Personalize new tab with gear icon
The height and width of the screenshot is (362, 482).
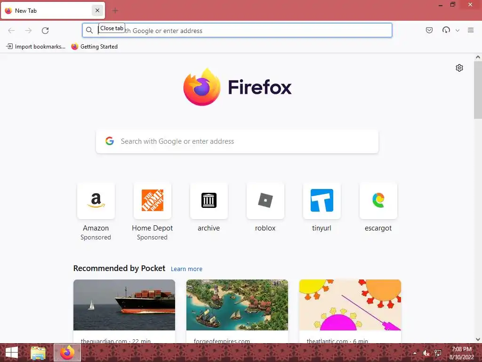pyautogui.click(x=459, y=68)
